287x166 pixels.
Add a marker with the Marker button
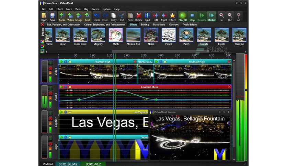[x=211, y=17]
